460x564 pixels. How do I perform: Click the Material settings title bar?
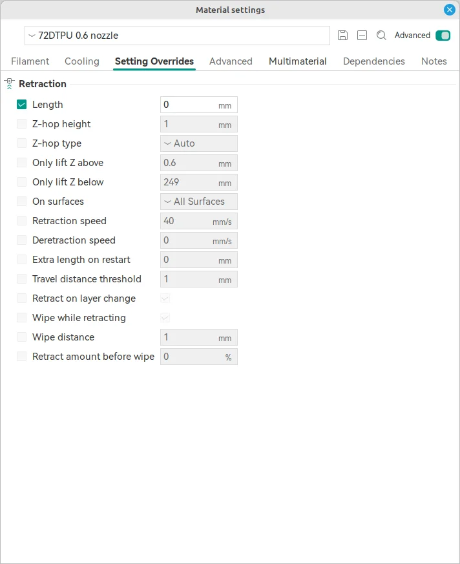(230, 10)
